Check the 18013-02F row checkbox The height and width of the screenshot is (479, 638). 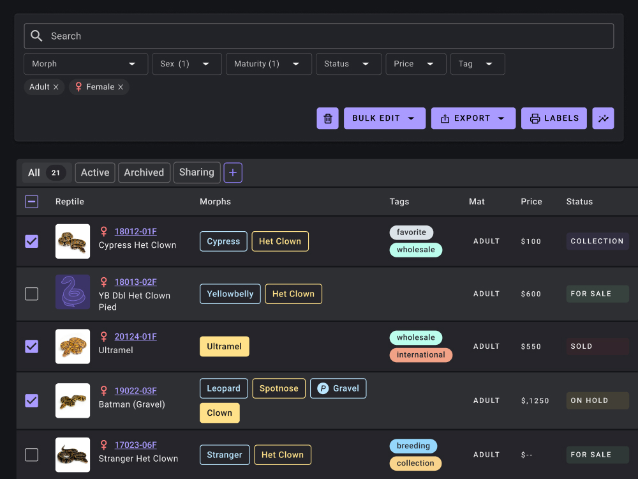pyautogui.click(x=31, y=294)
